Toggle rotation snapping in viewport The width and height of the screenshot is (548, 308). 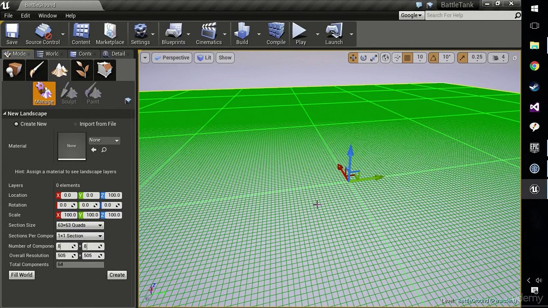(x=433, y=58)
